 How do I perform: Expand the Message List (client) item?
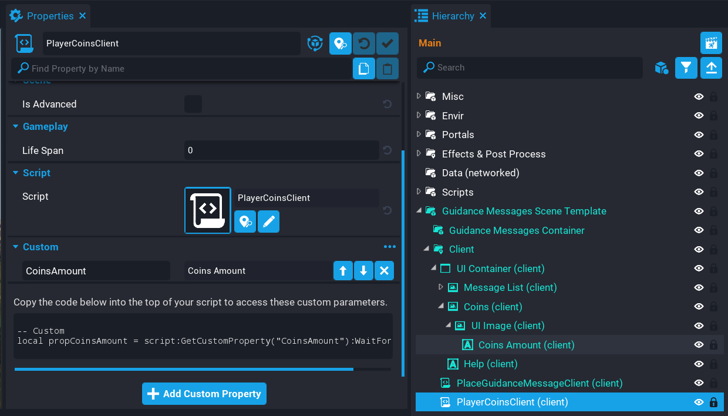pyautogui.click(x=441, y=287)
